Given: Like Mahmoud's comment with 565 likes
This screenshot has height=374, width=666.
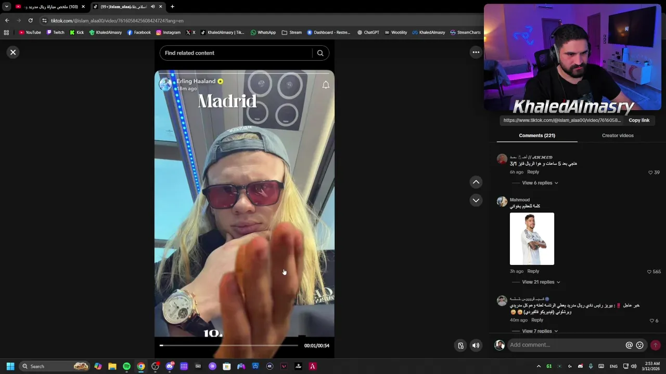Looking at the screenshot, I should 649,272.
